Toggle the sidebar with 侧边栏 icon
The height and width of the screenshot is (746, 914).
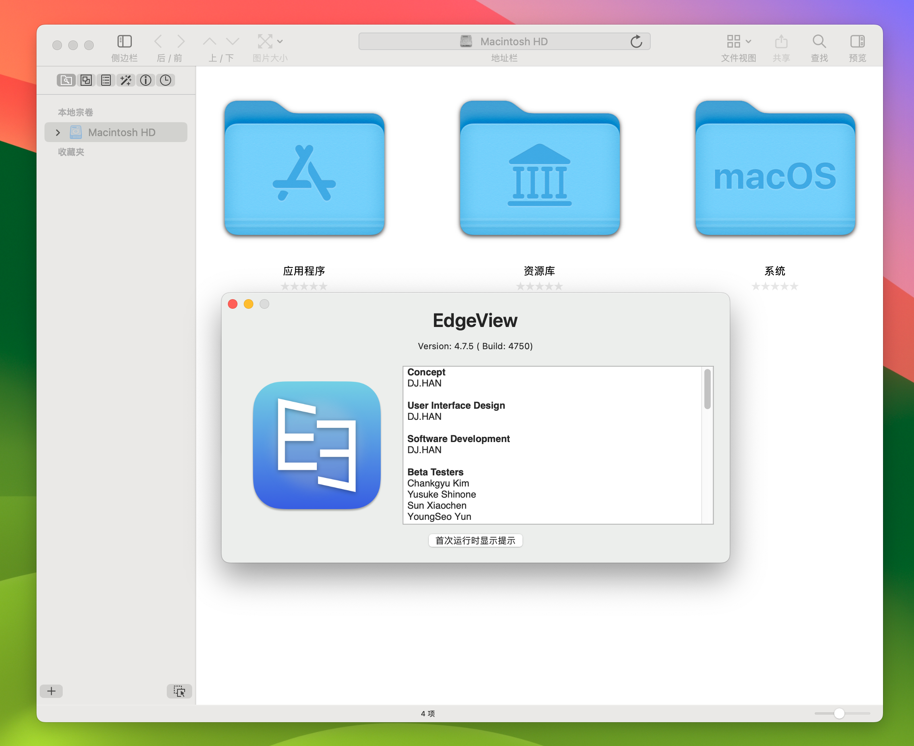point(124,41)
